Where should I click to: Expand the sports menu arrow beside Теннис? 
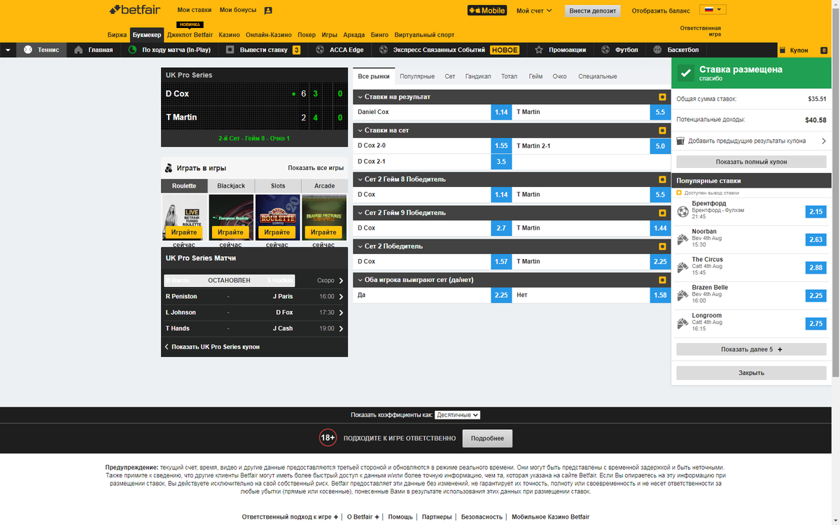point(8,50)
